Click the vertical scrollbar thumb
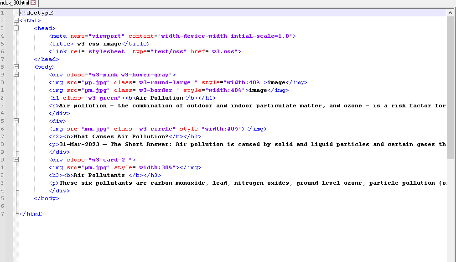The image size is (456, 262). click(451, 86)
